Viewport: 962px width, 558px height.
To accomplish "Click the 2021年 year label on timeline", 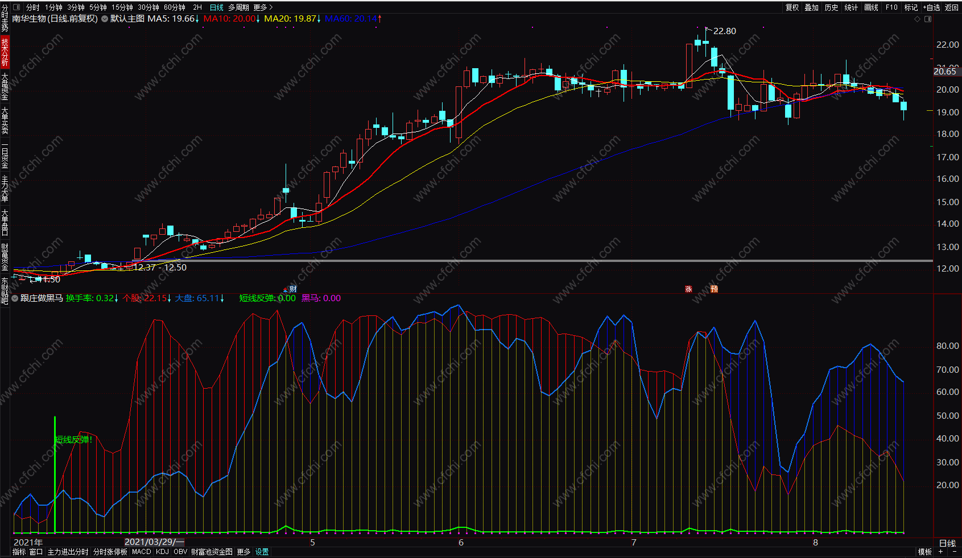I will click(28, 542).
